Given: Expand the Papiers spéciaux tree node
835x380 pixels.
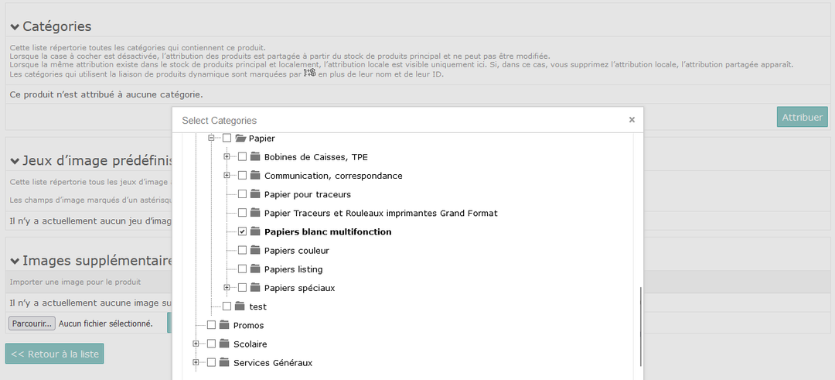Looking at the screenshot, I should click(227, 288).
